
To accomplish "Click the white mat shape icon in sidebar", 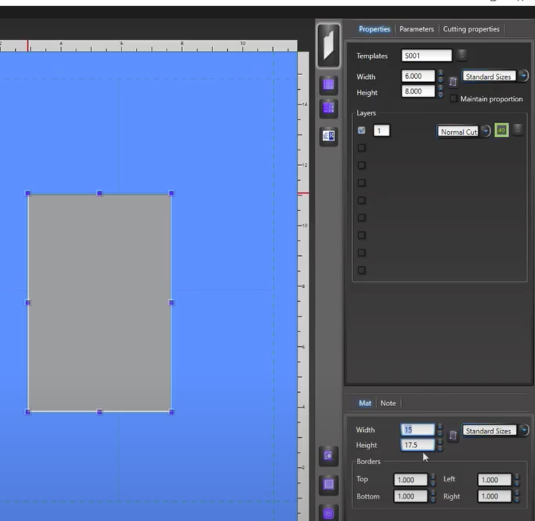I will point(328,45).
